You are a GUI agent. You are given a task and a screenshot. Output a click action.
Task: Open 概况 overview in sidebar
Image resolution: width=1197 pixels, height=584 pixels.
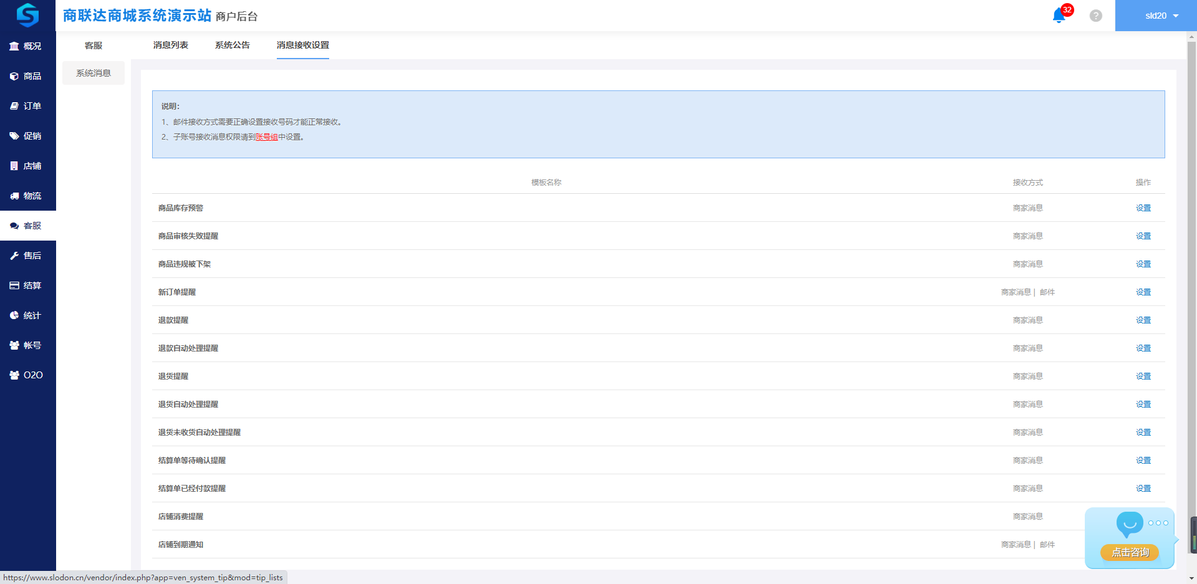click(27, 46)
